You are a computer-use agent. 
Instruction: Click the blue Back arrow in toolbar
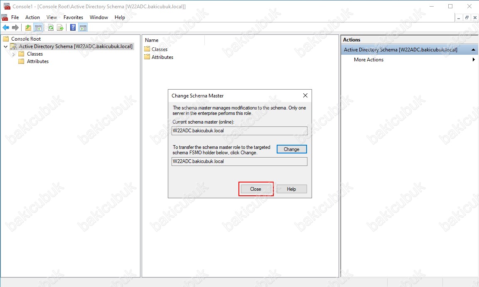click(x=6, y=28)
